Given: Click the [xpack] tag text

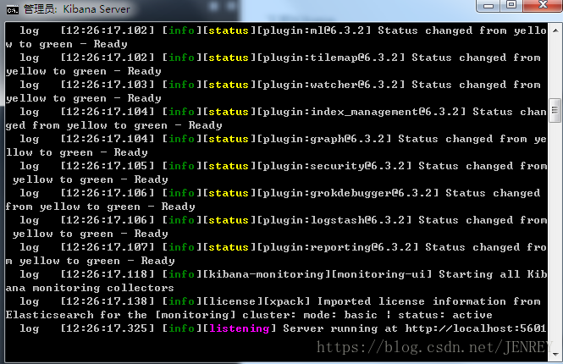Looking at the screenshot, I should pos(287,301).
